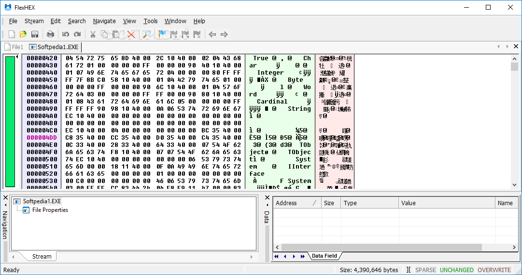Click the Navigate Forward arrow icon
Viewport: 522px width, 275px height.
tap(224, 34)
